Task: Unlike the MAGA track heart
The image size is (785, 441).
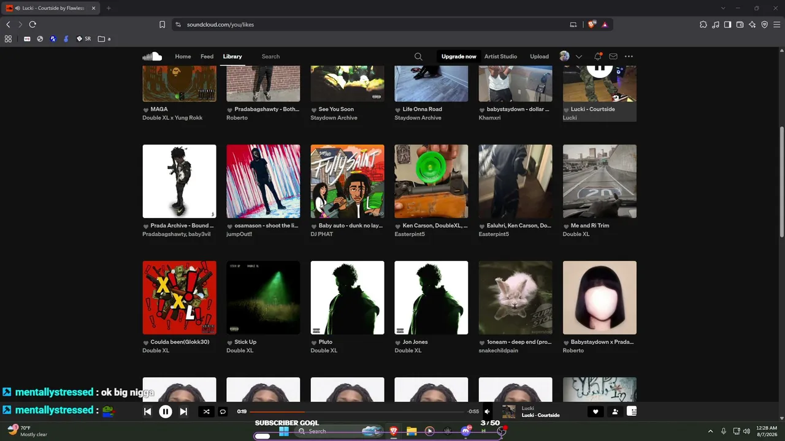Action: (146, 110)
